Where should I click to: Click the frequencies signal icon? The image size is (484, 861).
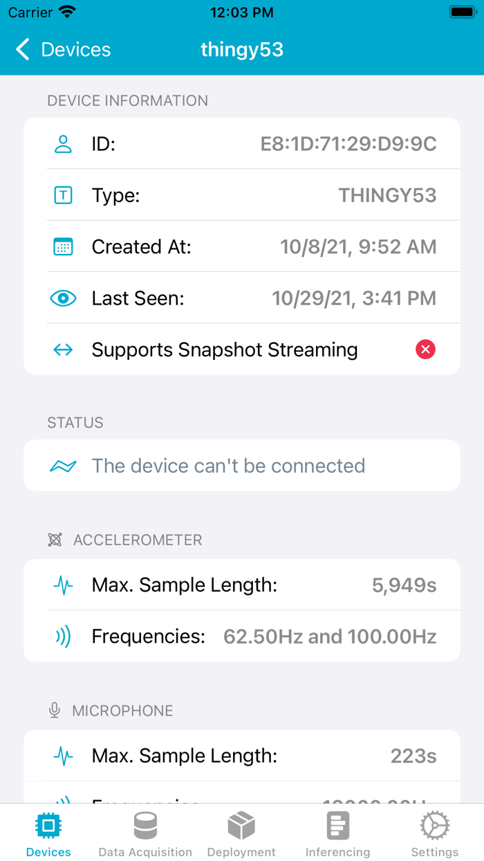click(x=63, y=636)
